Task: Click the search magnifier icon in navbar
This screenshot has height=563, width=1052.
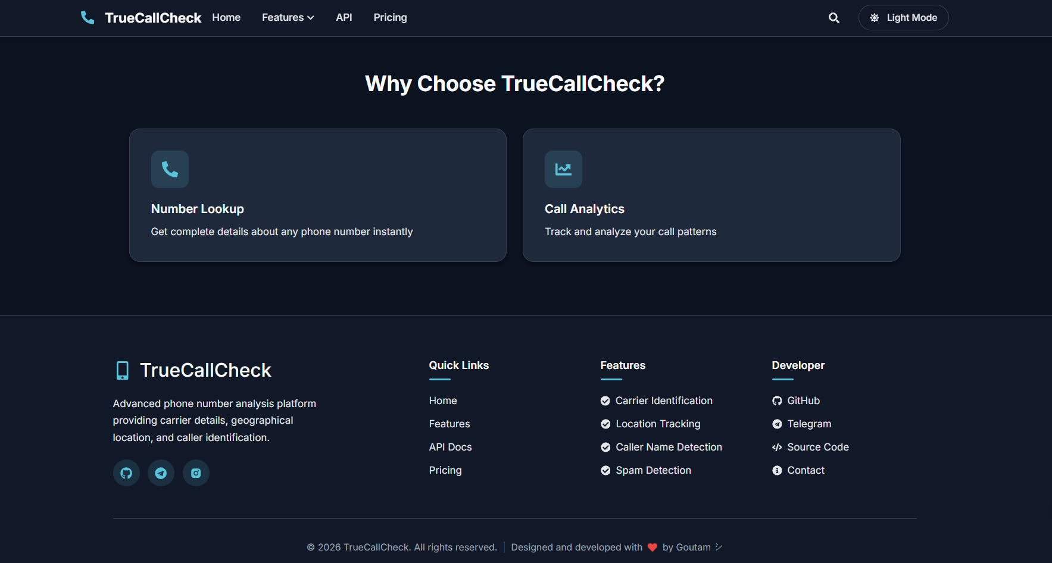Action: coord(834,18)
